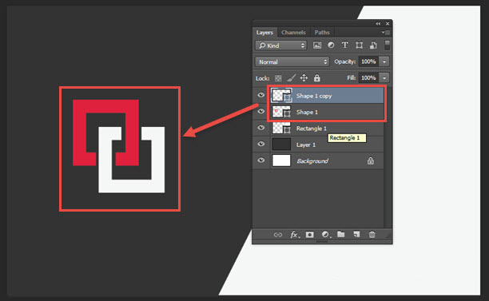Hide the Layer 1 layer

[261, 144]
